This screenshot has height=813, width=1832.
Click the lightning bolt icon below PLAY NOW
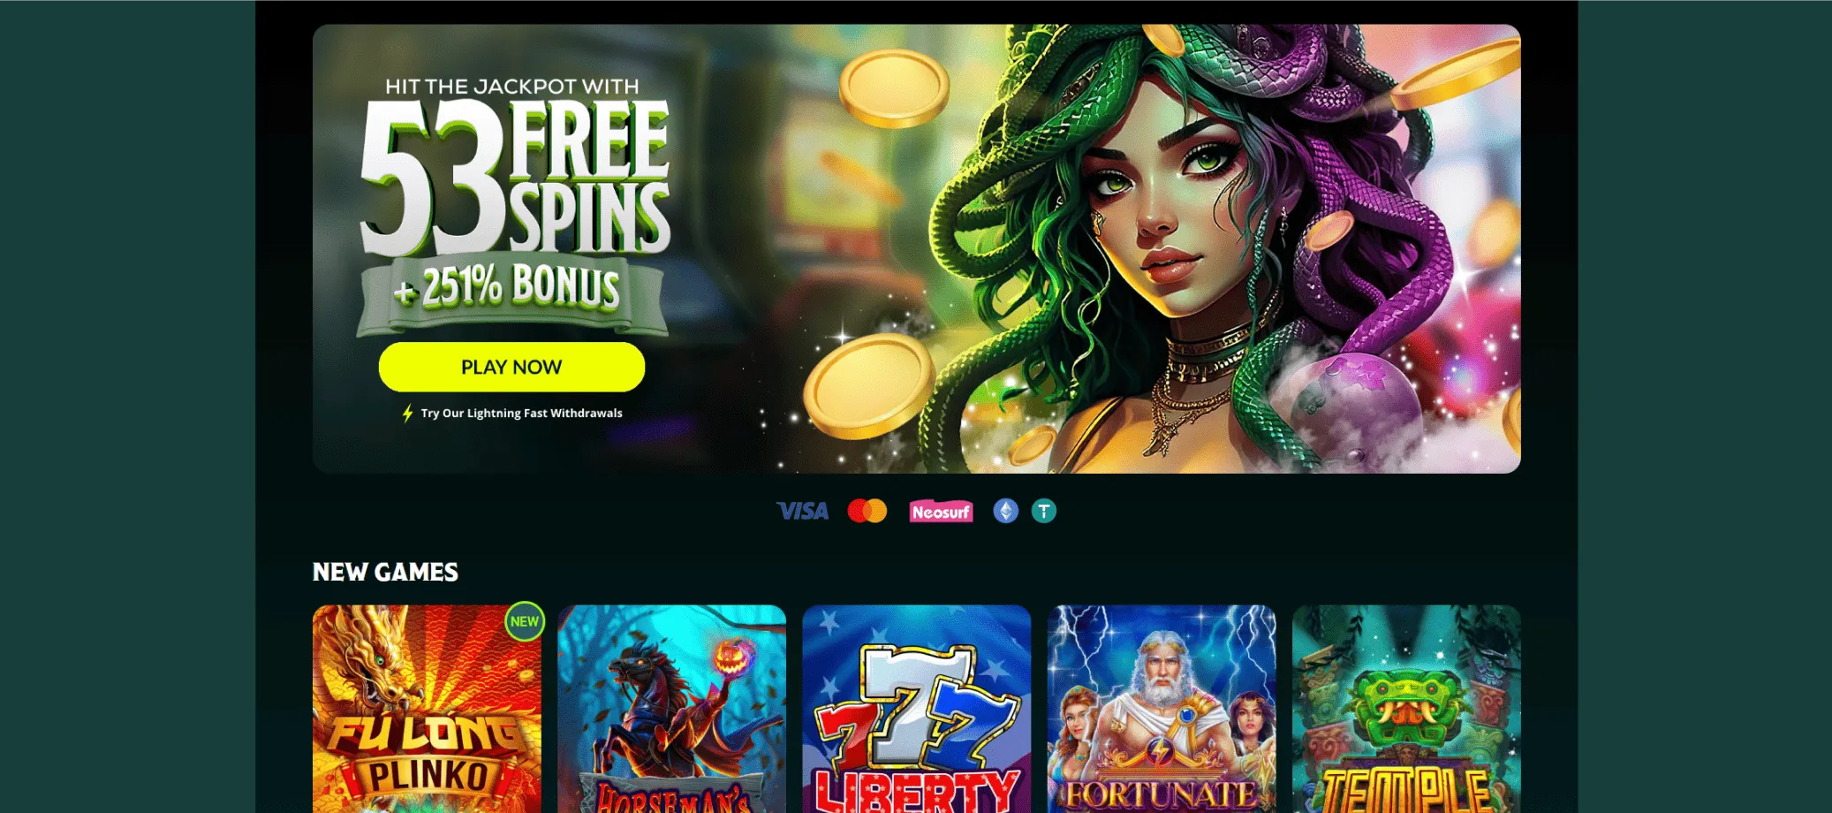click(x=407, y=414)
